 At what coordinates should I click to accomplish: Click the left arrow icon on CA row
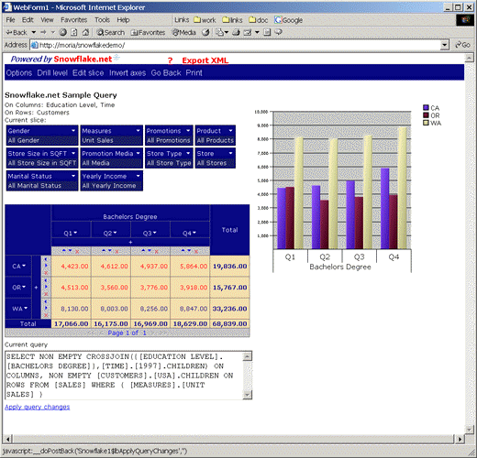pos(46,259)
